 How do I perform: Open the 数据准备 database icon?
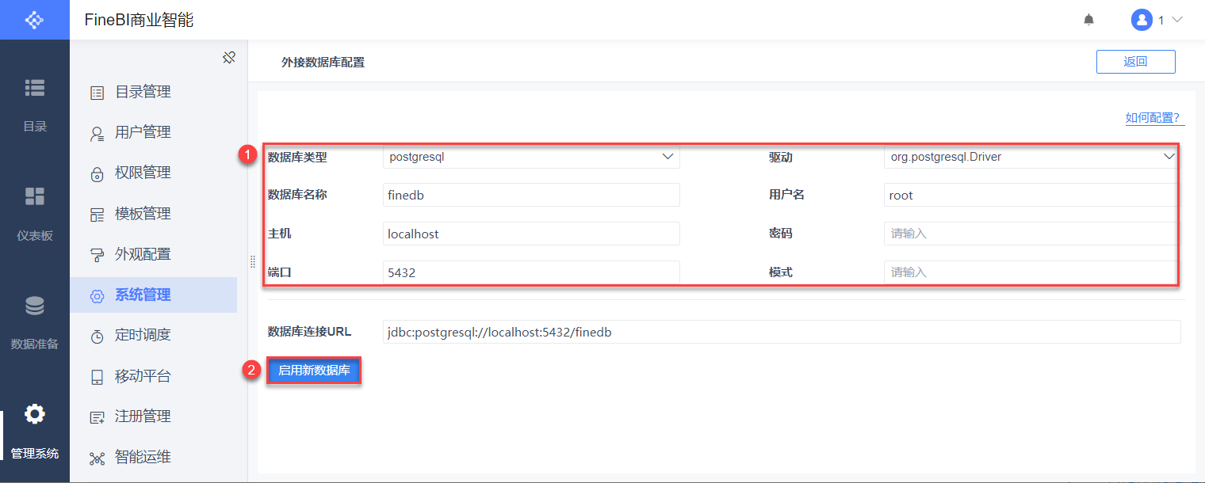pos(35,306)
